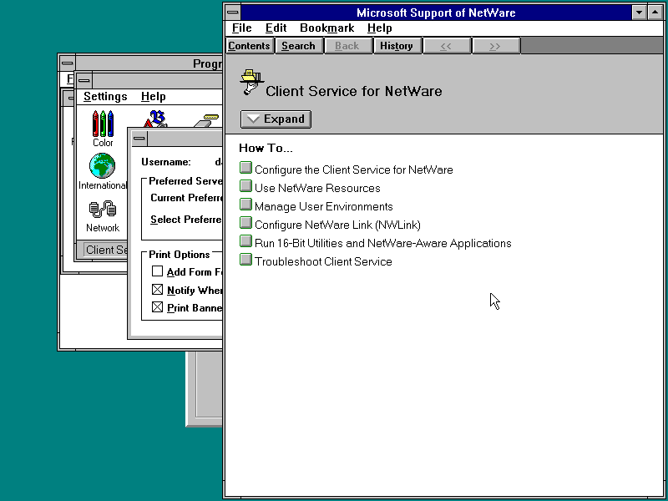Open the International globe icon
Viewport: 668px width, 501px height.
pyautogui.click(x=103, y=166)
